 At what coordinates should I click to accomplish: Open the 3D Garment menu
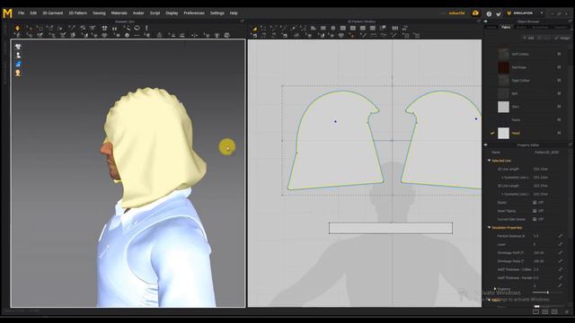pyautogui.click(x=53, y=13)
